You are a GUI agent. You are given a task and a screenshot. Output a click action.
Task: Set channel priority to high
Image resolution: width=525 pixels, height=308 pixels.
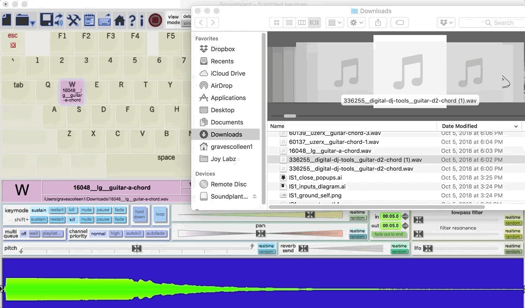click(x=115, y=233)
